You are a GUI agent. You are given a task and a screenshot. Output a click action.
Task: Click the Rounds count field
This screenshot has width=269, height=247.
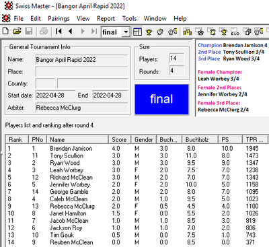(177, 71)
